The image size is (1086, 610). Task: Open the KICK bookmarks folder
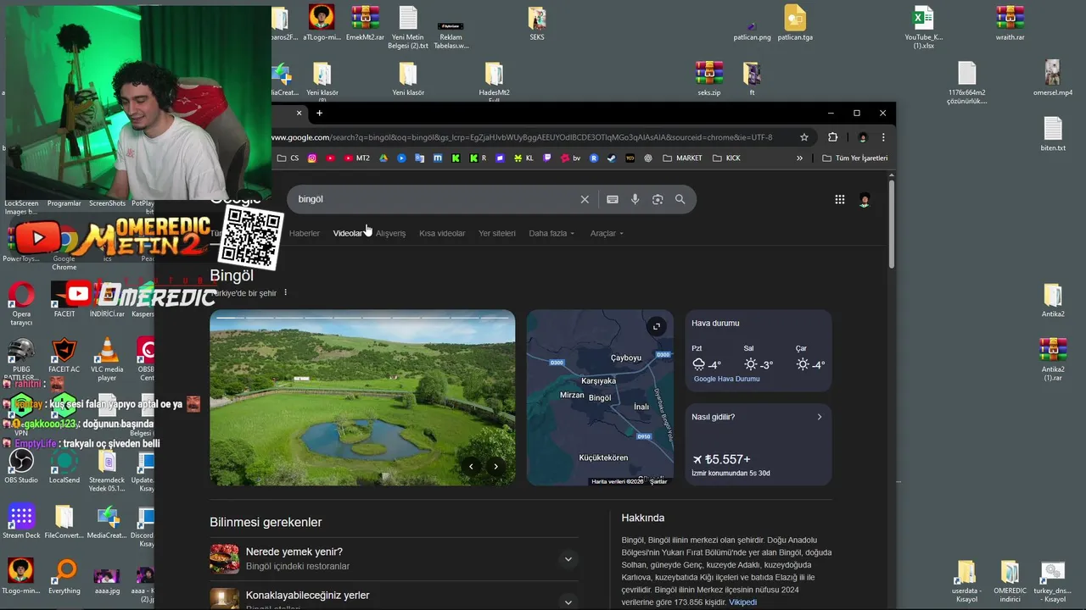[x=727, y=158]
